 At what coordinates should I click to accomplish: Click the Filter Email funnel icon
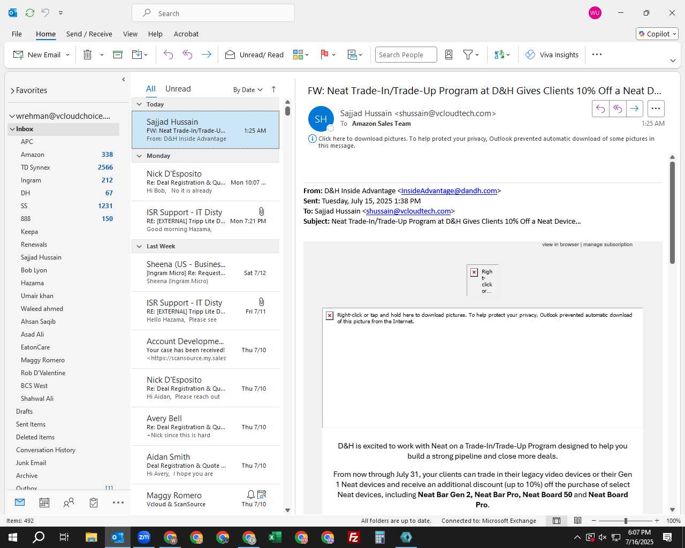click(468, 55)
